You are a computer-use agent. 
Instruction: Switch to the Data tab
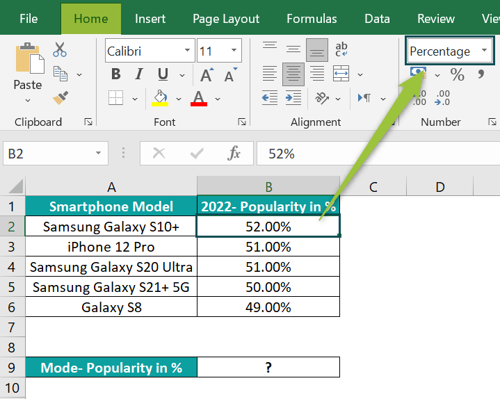click(377, 19)
